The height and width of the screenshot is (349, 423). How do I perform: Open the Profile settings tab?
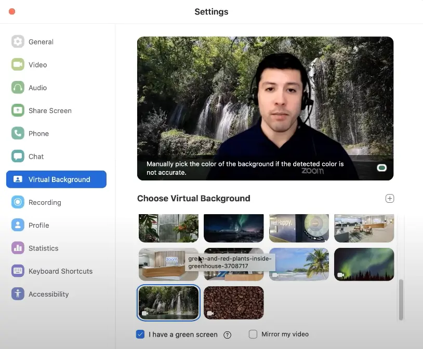tap(38, 225)
